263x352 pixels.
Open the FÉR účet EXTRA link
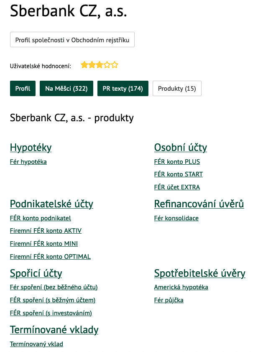[177, 187]
